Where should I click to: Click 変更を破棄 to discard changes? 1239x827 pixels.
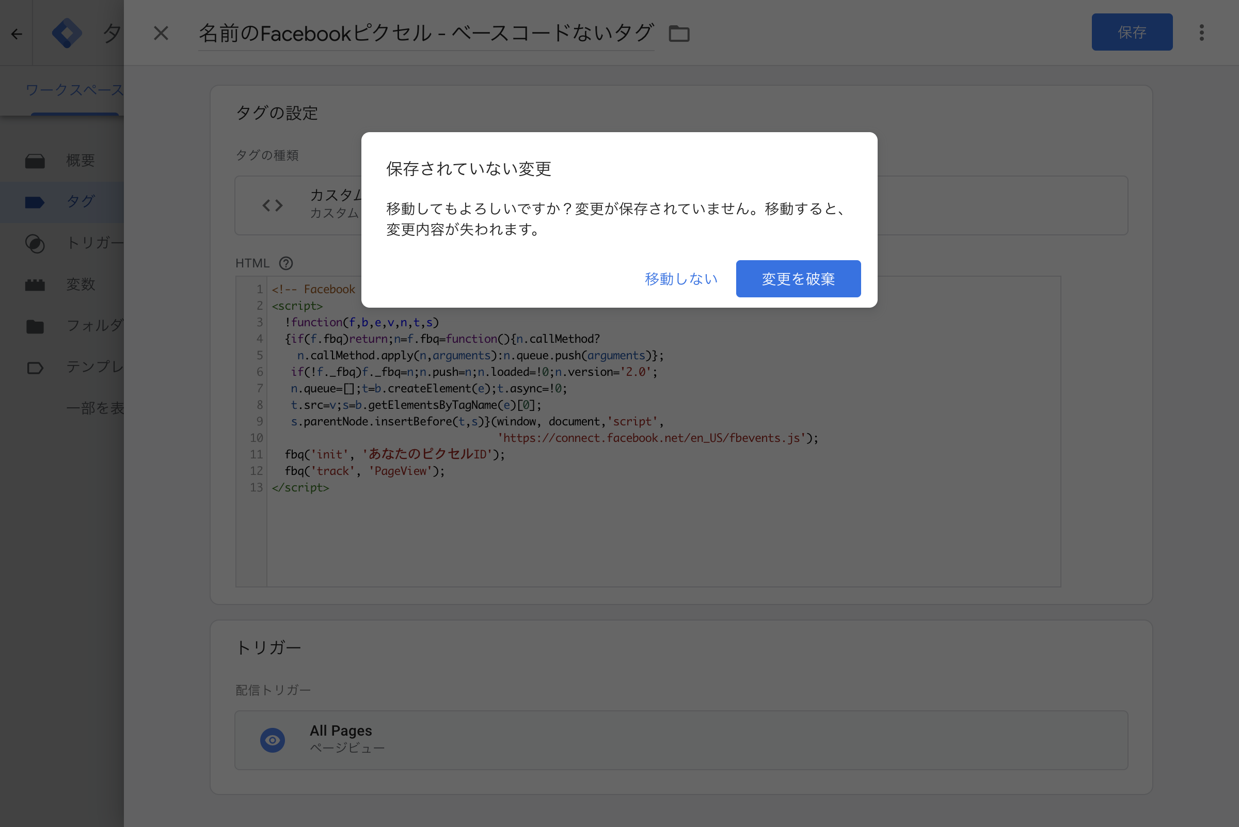(798, 278)
